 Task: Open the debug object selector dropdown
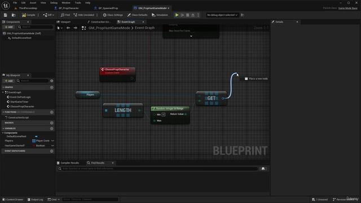[x=222, y=15]
